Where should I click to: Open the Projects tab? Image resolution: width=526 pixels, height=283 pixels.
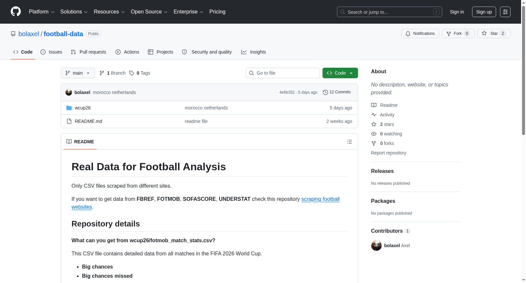point(160,52)
